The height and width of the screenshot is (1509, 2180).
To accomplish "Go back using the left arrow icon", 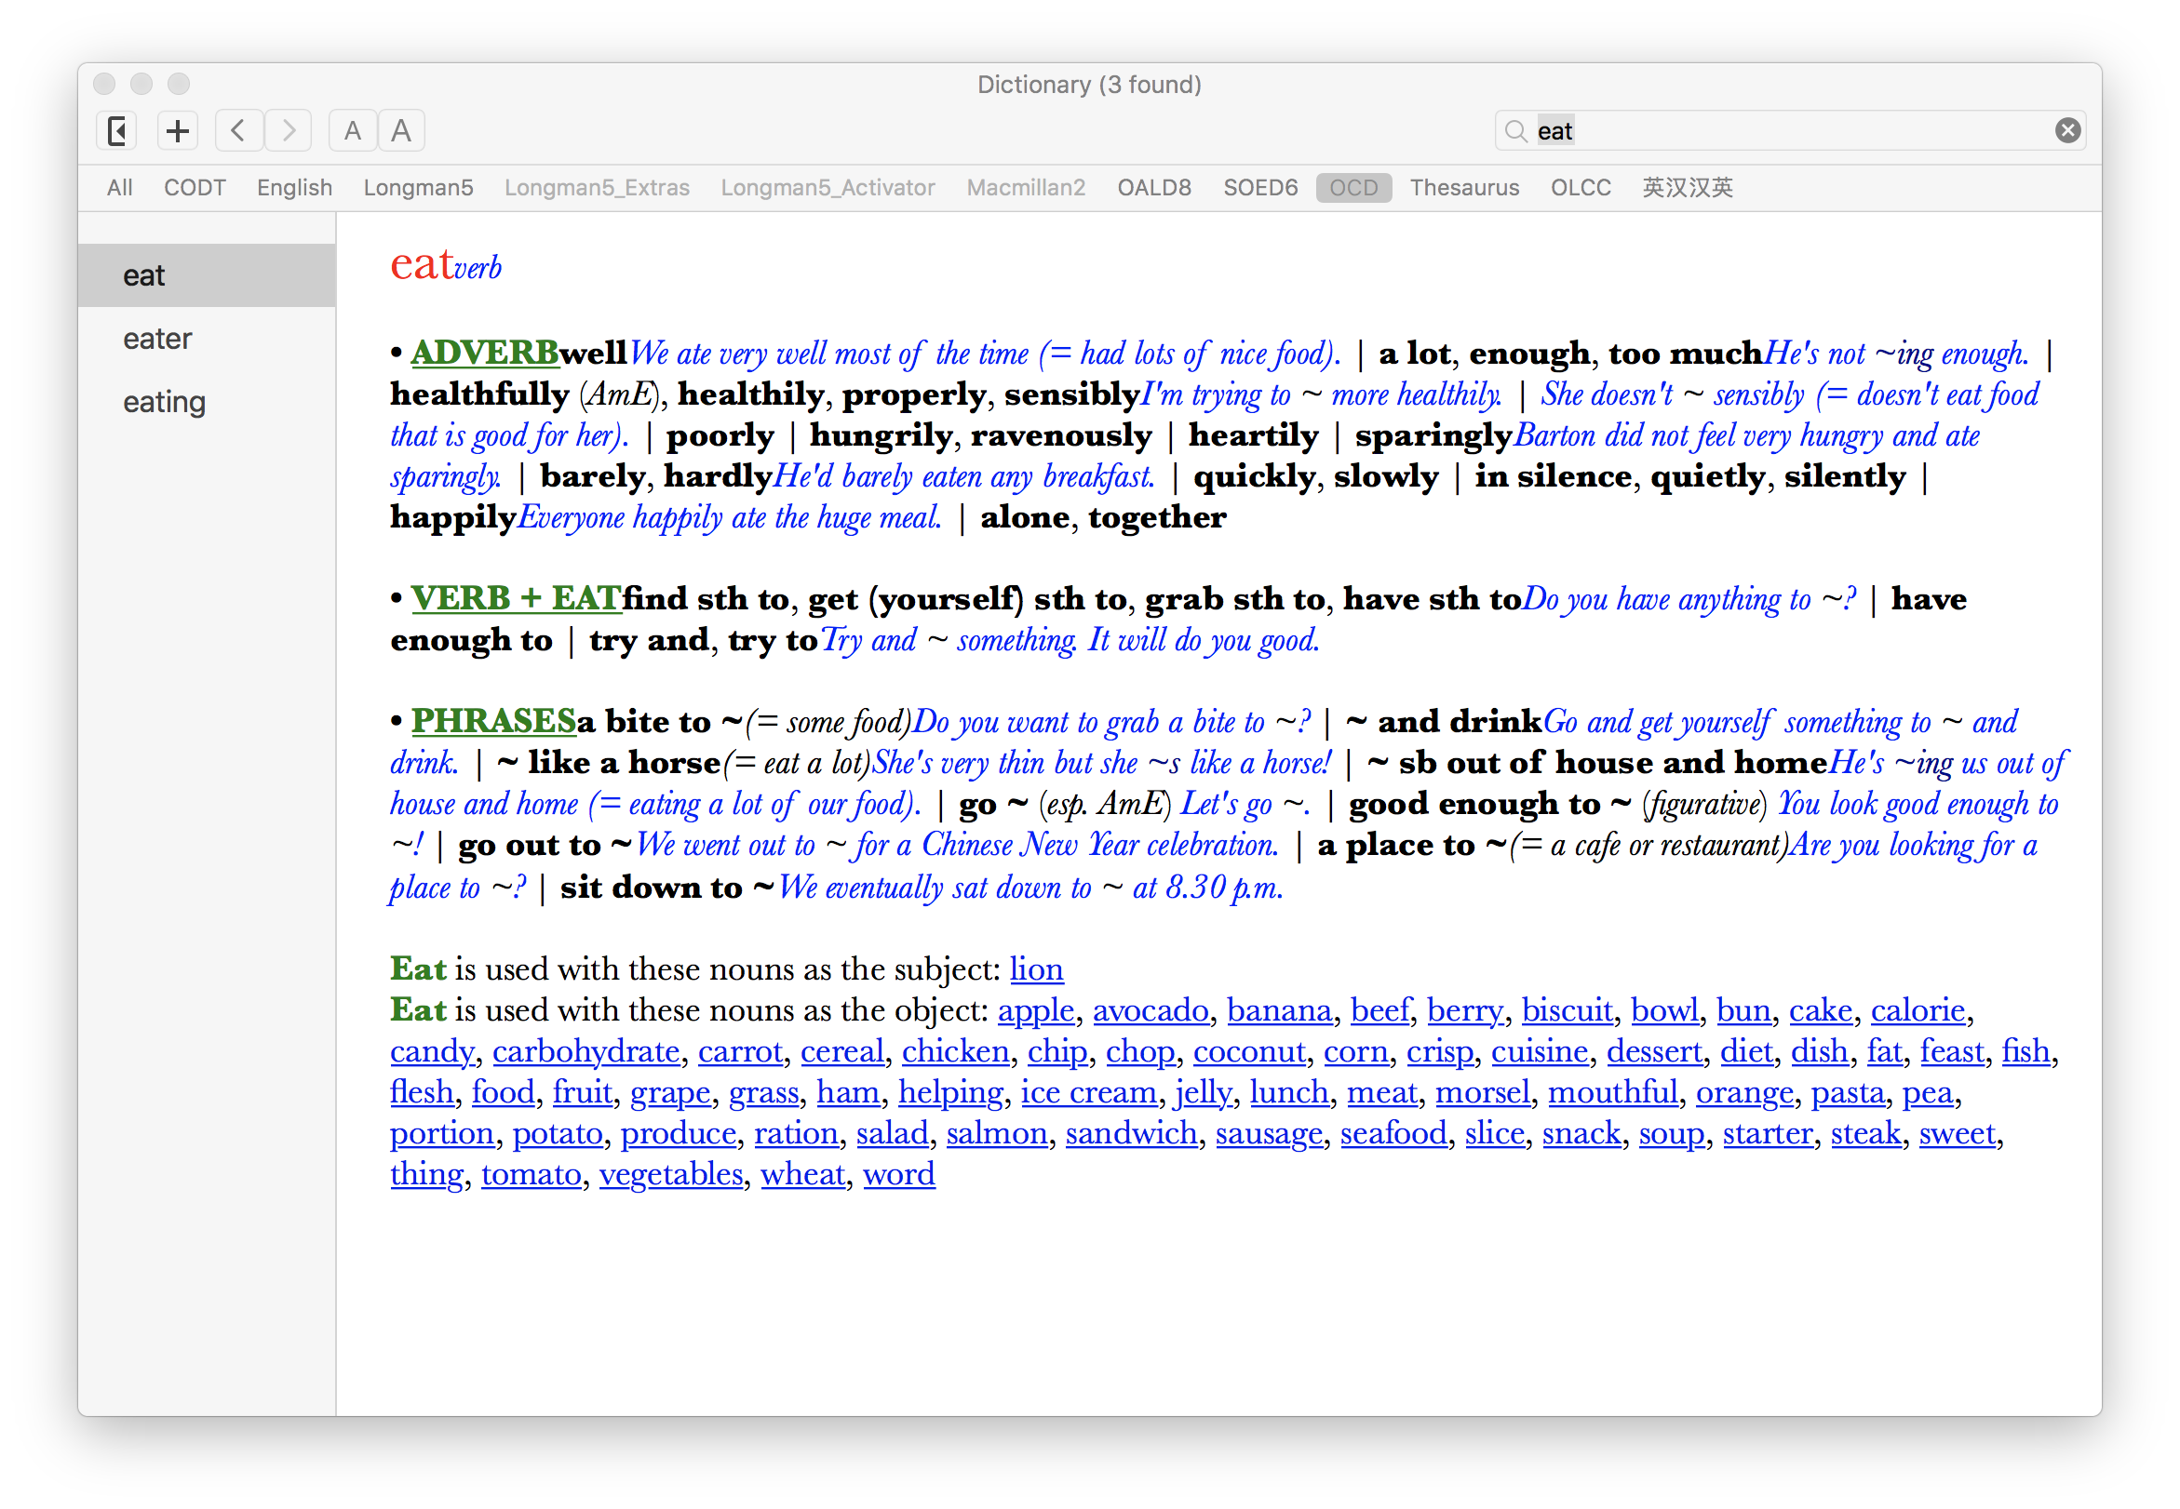I will 238,130.
